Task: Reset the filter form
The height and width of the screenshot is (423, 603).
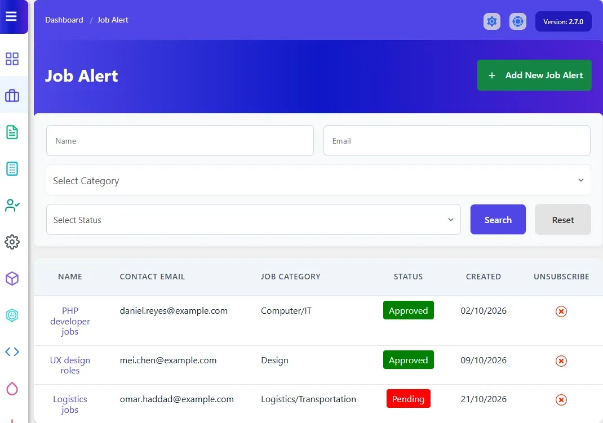Action: 562,219
